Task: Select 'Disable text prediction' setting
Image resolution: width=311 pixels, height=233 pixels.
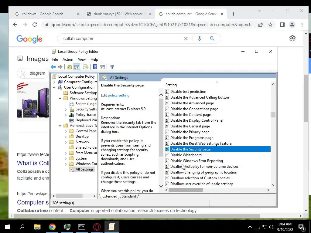Action: coord(188,92)
